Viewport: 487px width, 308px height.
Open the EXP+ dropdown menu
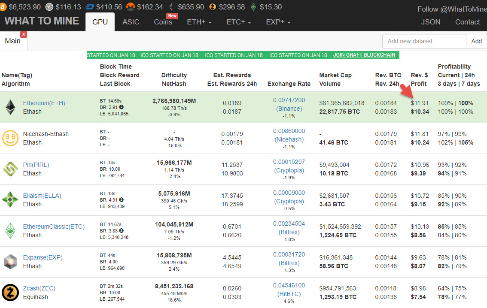[278, 22]
